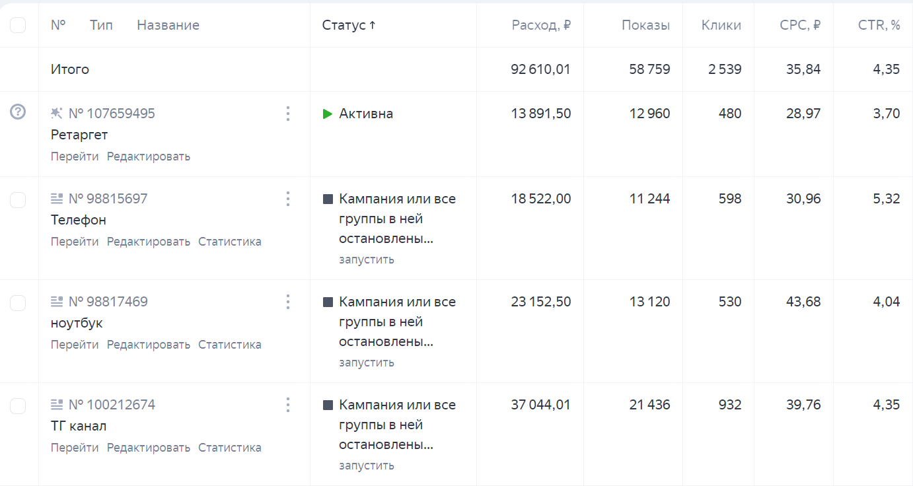Click the green active status icon
913x486 pixels.
[327, 114]
